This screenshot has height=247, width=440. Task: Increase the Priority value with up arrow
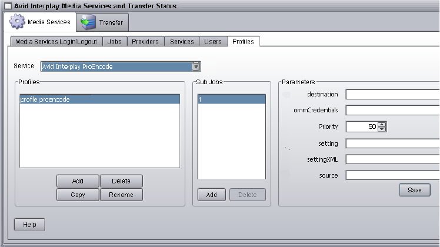coord(382,124)
